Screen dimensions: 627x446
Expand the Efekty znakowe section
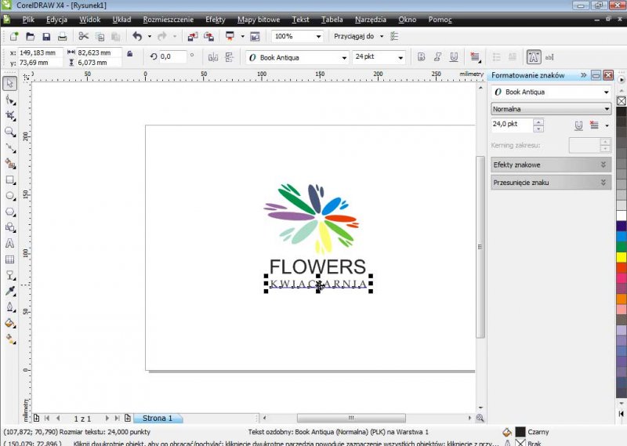[550, 165]
